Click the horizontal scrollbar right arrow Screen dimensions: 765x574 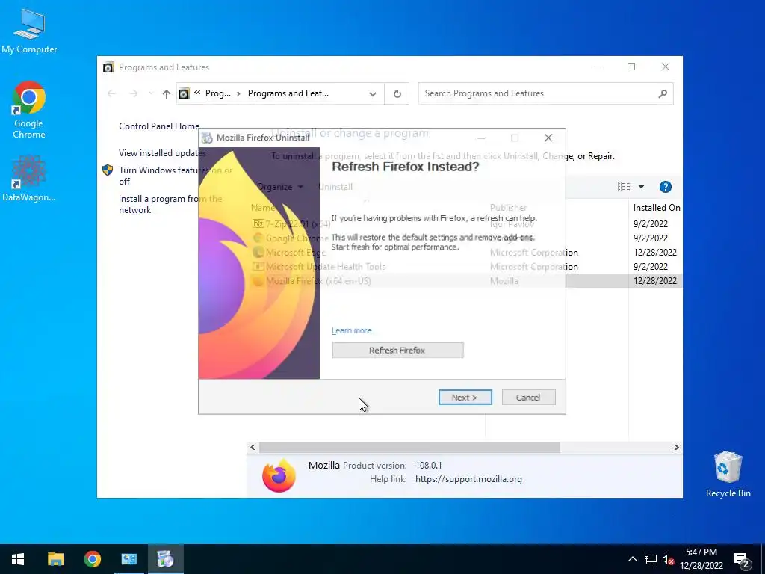[676, 447]
